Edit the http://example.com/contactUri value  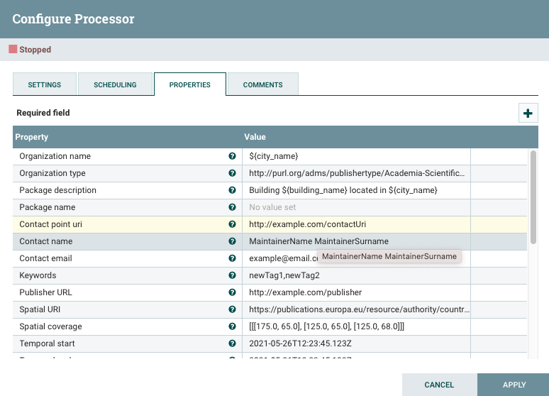point(356,224)
